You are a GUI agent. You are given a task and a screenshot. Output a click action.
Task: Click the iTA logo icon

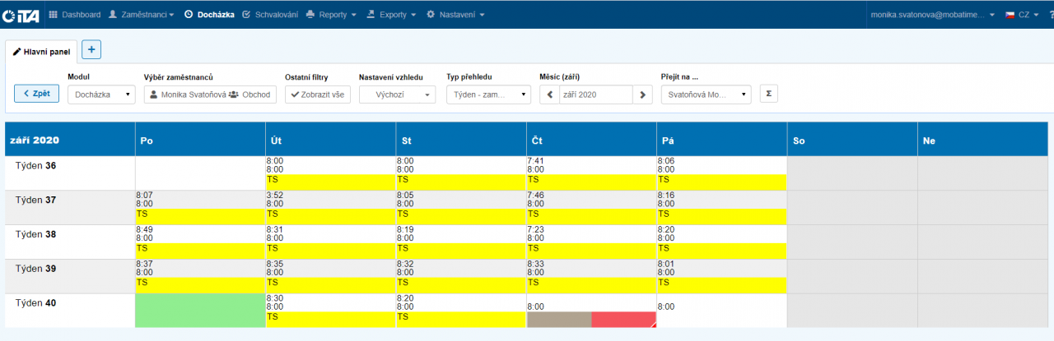(21, 15)
